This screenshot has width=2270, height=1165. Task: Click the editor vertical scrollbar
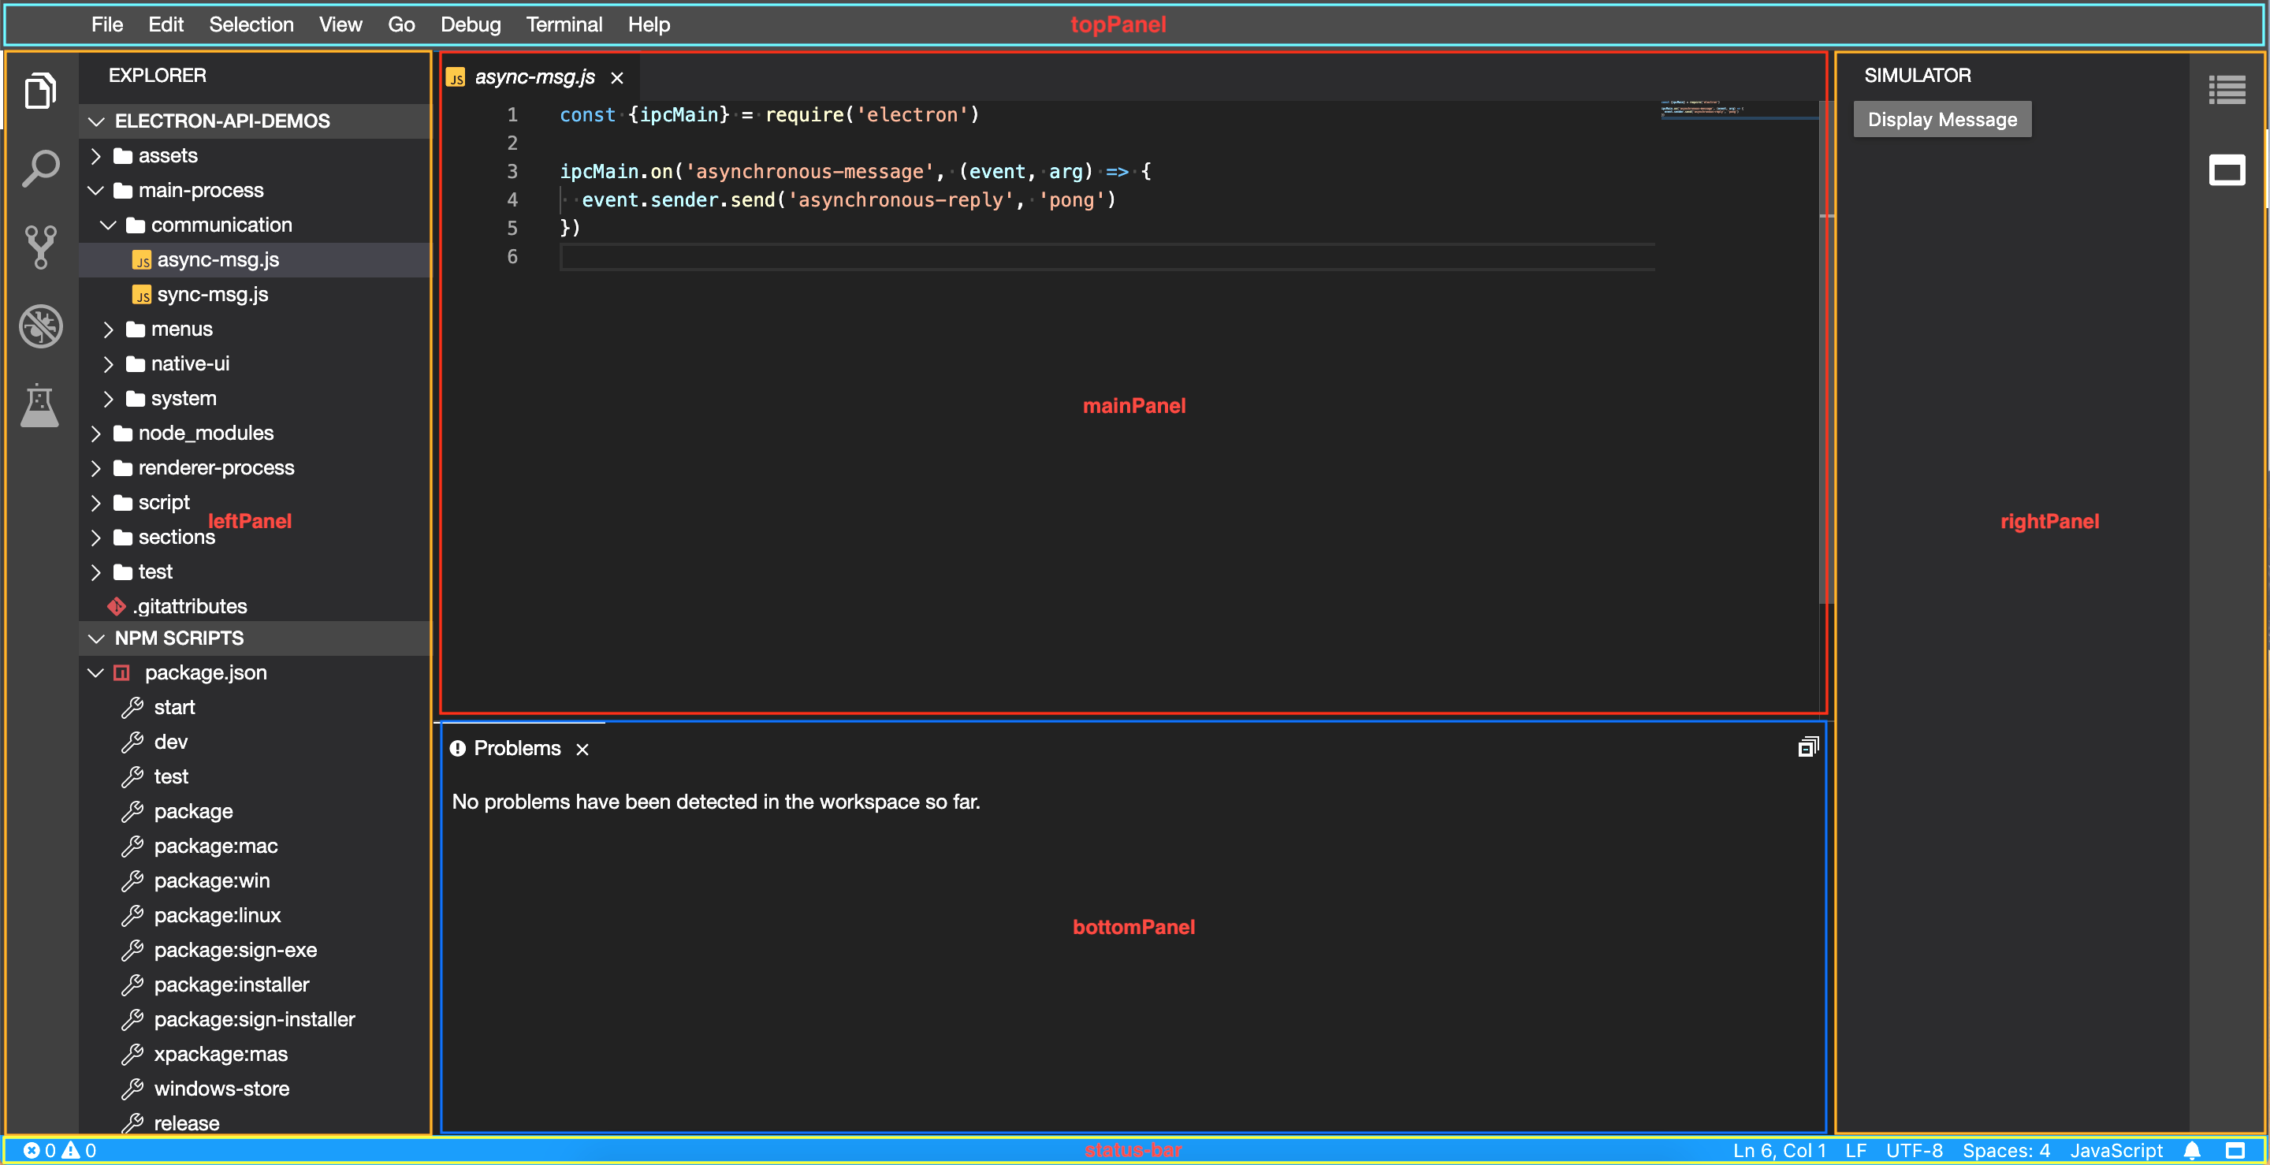[x=1823, y=352]
